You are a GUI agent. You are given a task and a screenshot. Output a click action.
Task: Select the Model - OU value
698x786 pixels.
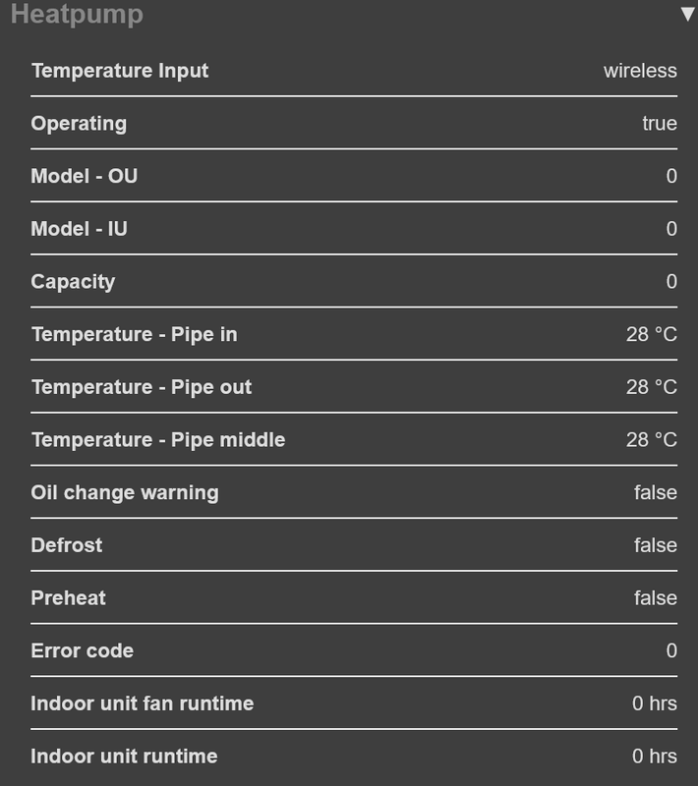coord(670,177)
